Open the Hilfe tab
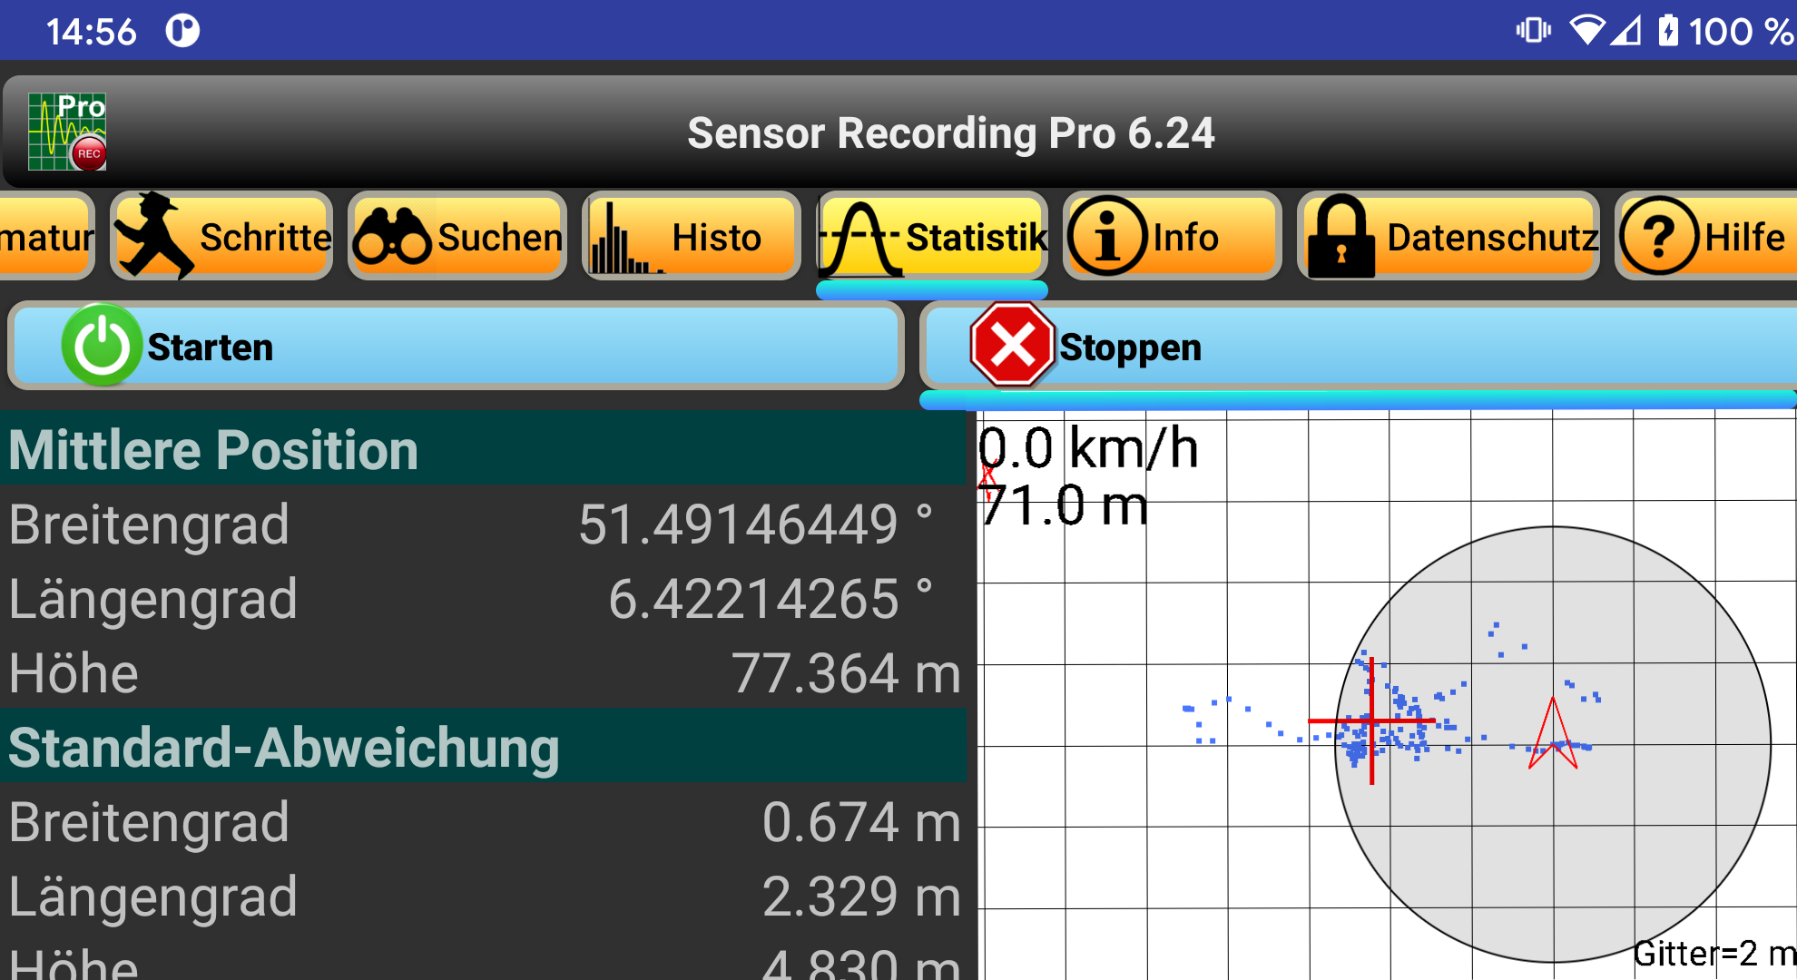 pyautogui.click(x=1706, y=237)
